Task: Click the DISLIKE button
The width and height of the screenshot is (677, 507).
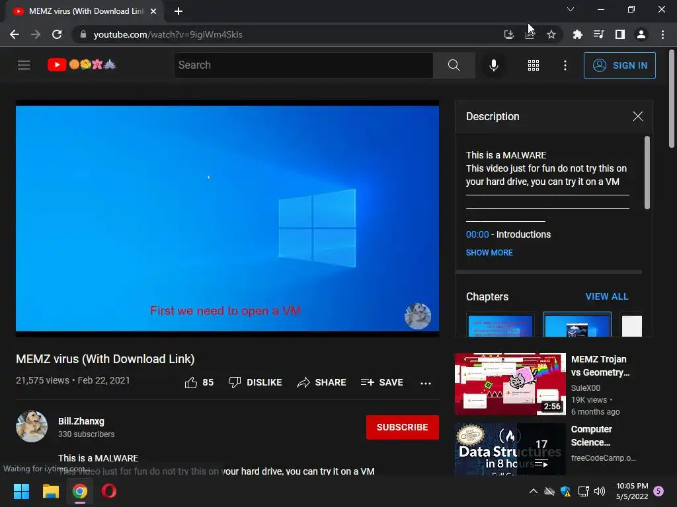Action: pyautogui.click(x=255, y=382)
